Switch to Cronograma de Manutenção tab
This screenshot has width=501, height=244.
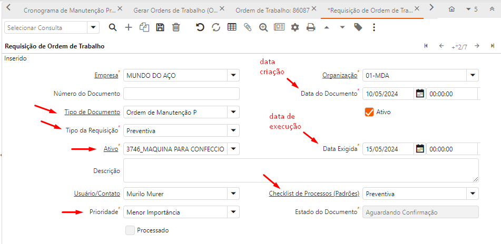[x=70, y=10]
